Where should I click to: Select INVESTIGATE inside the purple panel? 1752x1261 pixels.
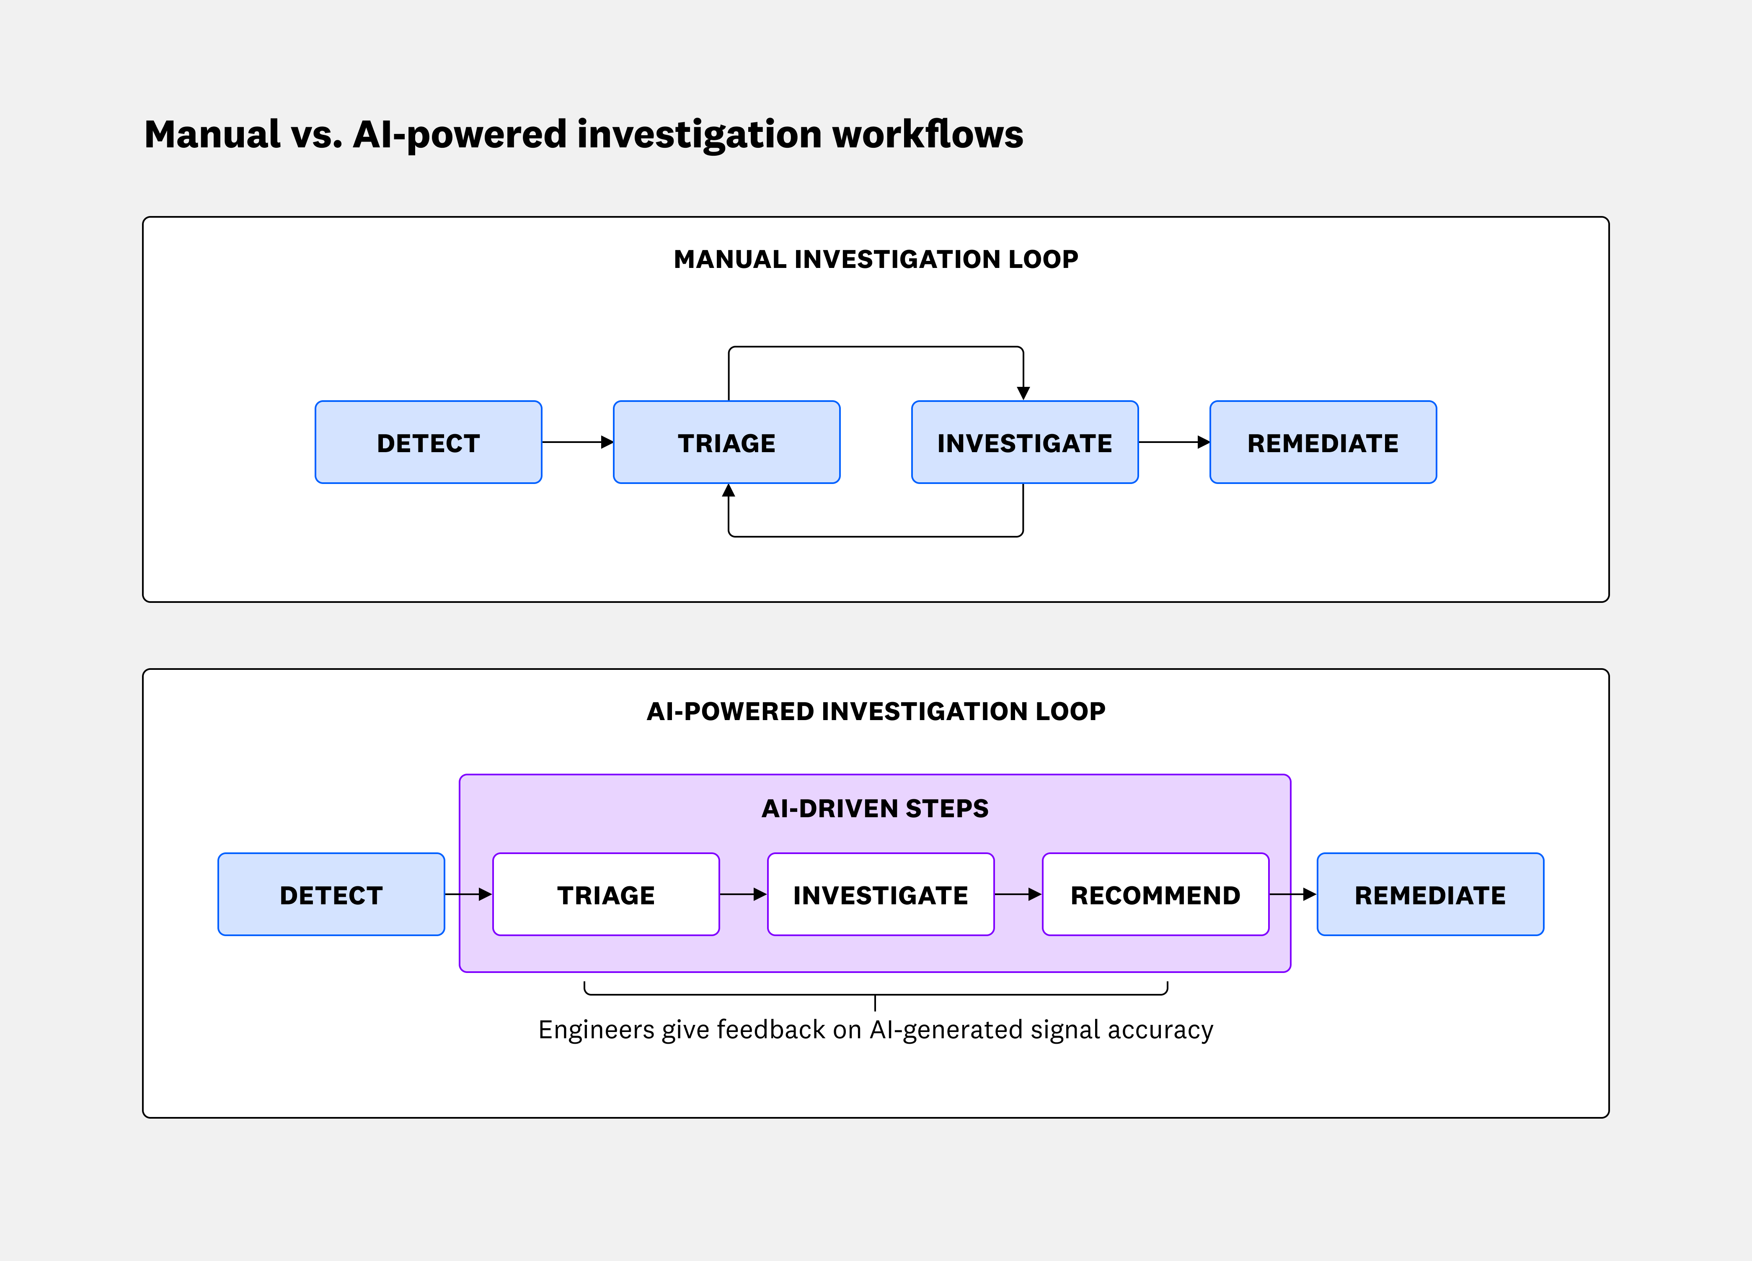coord(881,894)
